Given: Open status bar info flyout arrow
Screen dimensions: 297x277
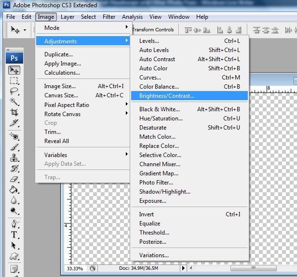Looking at the screenshot, I should click(183, 268).
